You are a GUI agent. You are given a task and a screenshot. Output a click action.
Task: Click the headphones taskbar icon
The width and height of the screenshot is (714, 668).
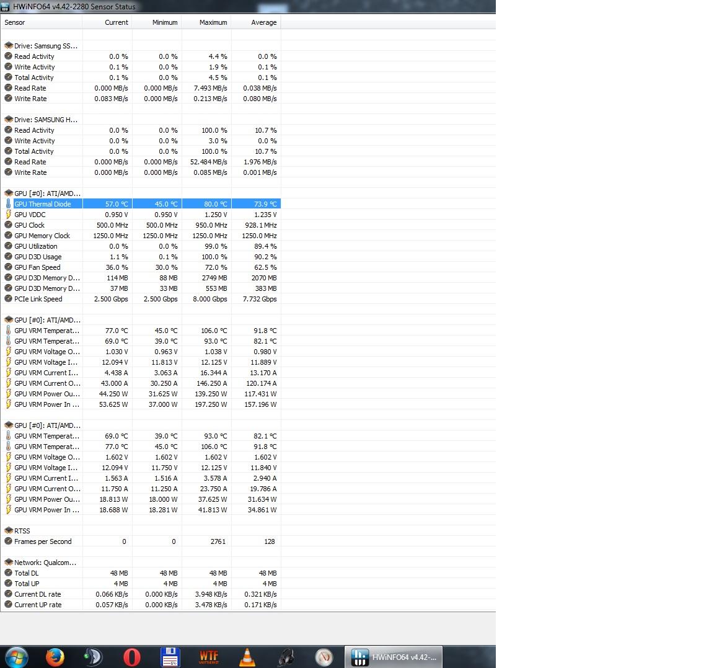[286, 657]
